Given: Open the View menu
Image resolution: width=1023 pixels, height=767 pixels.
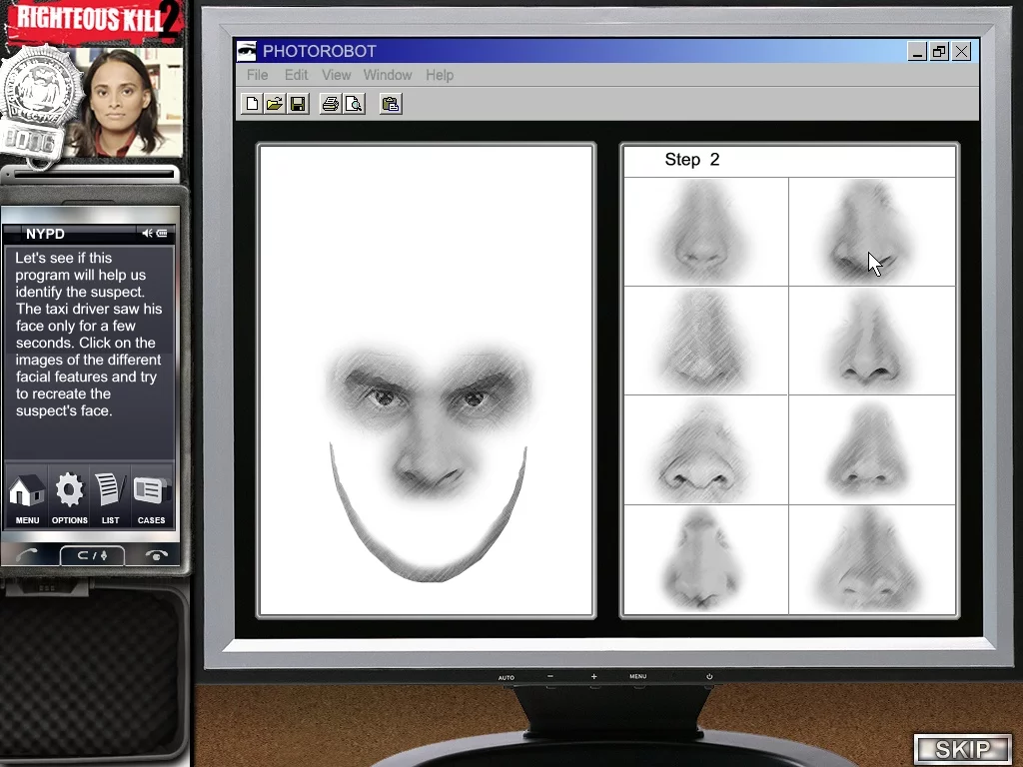Looking at the screenshot, I should point(336,75).
